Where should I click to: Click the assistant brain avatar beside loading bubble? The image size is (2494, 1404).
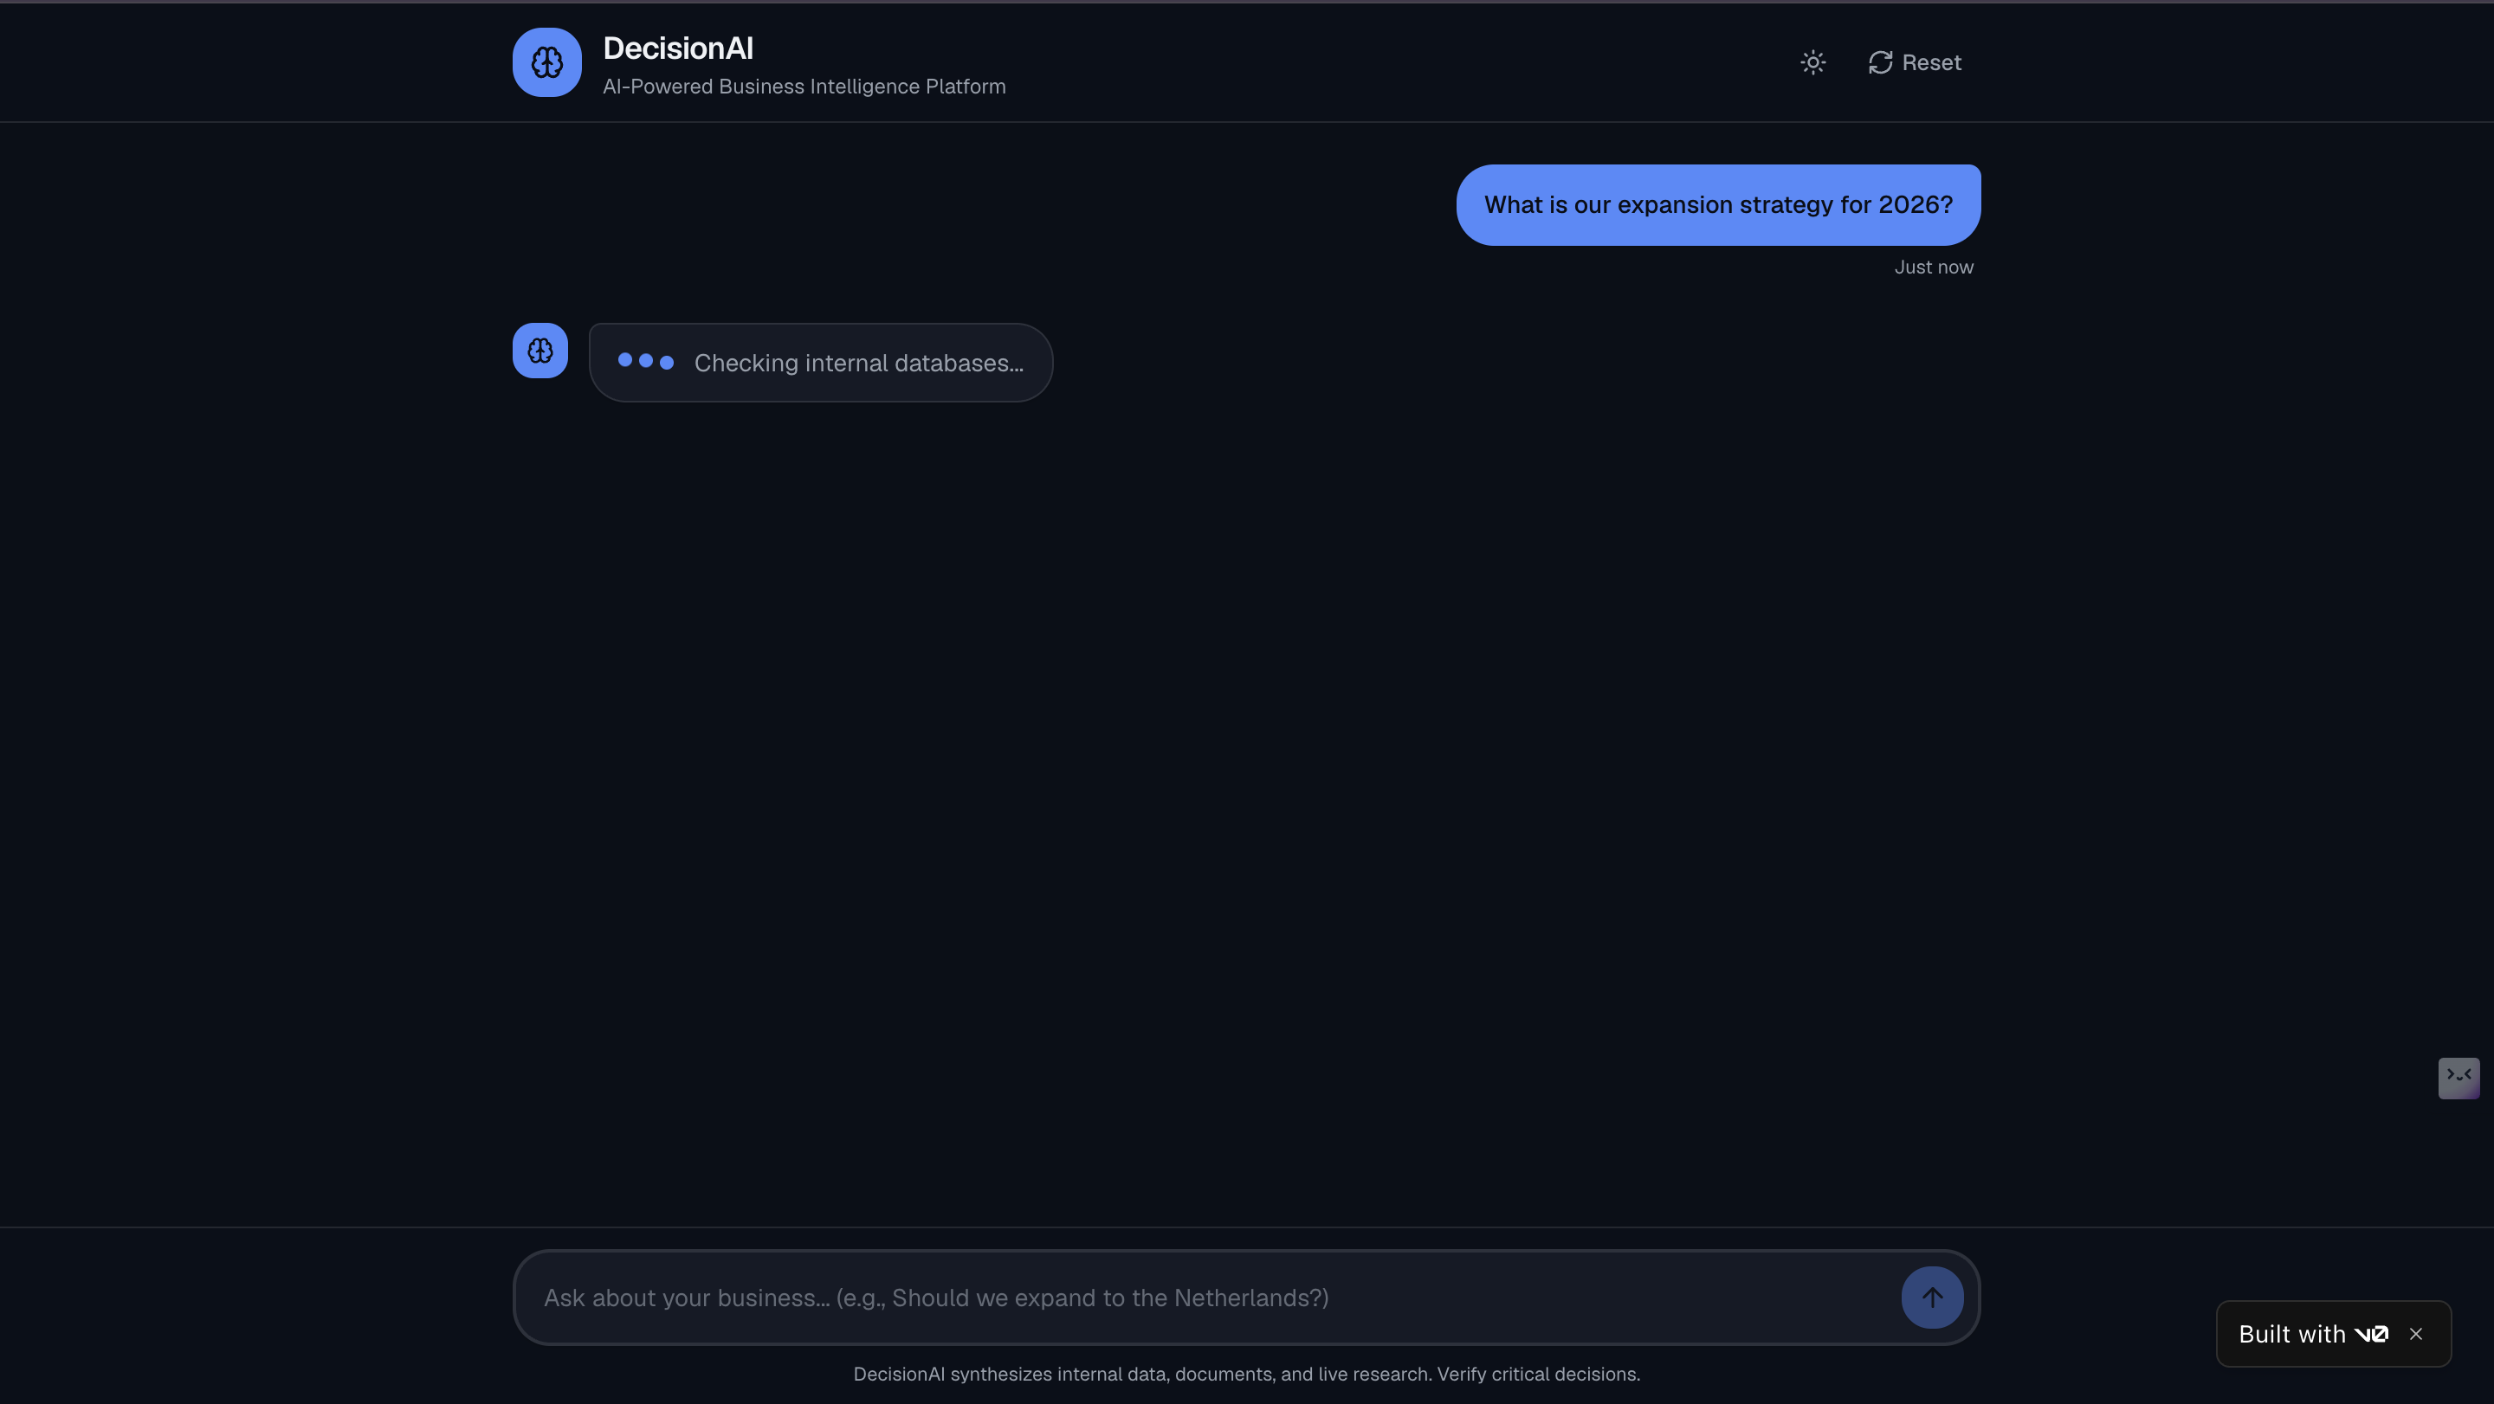[540, 351]
